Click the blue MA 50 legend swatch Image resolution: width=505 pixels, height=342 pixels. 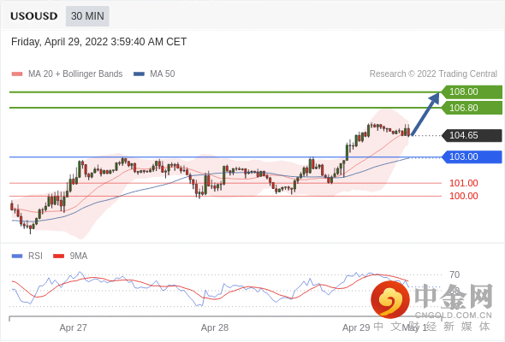[139, 74]
